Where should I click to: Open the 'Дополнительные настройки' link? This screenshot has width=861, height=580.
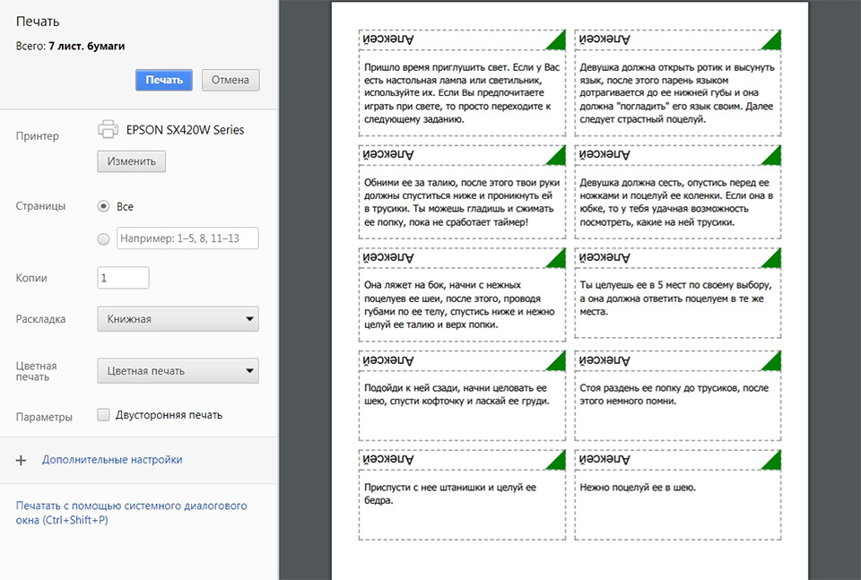[x=112, y=460]
